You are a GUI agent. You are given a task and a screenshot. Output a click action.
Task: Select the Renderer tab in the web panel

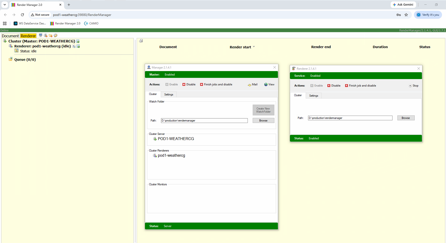click(28, 36)
